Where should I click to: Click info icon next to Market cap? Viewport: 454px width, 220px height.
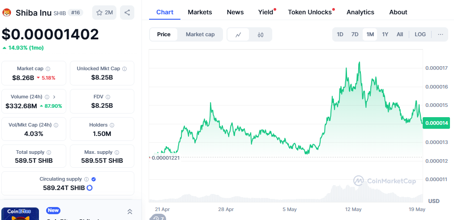pos(48,69)
